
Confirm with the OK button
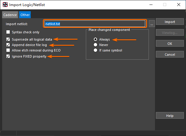click(x=170, y=44)
